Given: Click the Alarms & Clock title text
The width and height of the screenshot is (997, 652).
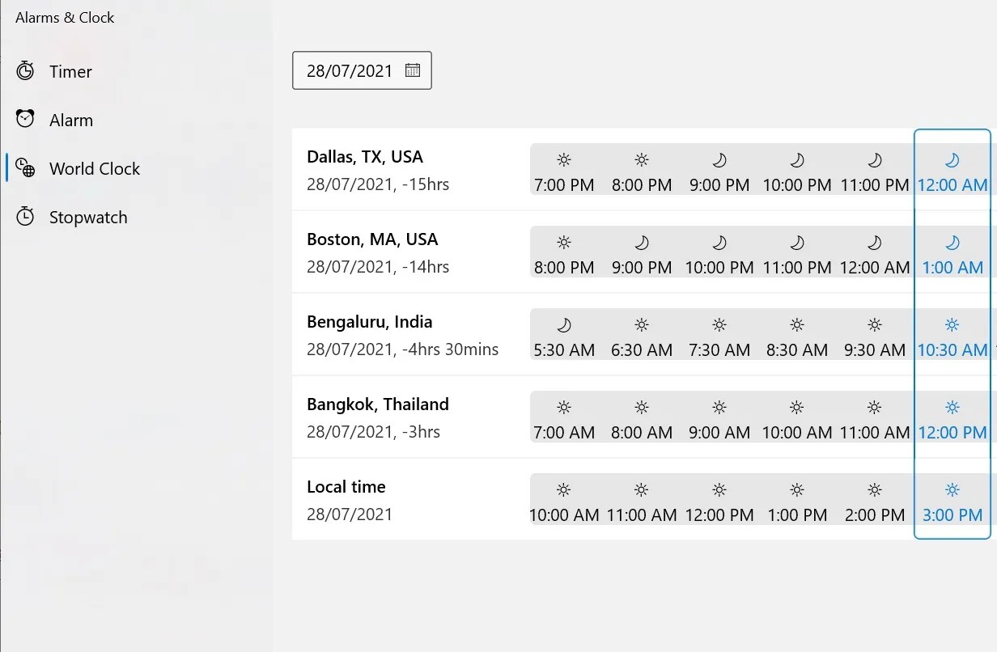Looking at the screenshot, I should point(65,17).
